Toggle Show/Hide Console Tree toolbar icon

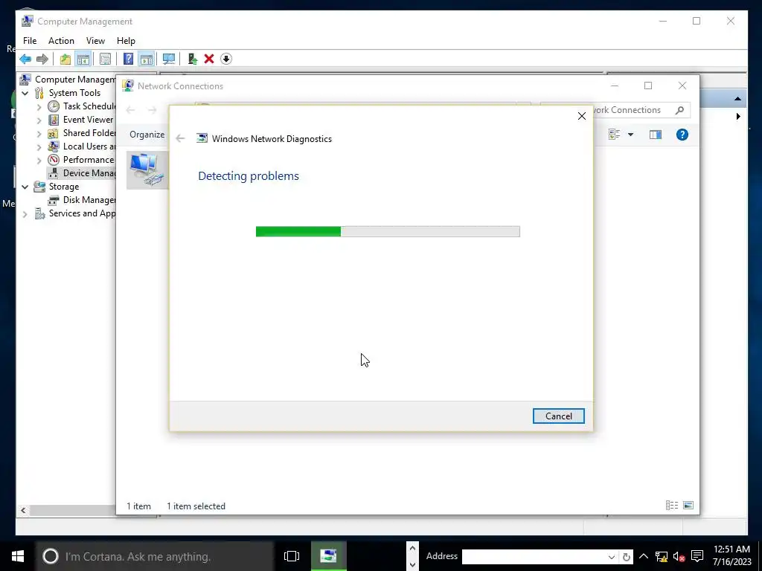click(83, 59)
